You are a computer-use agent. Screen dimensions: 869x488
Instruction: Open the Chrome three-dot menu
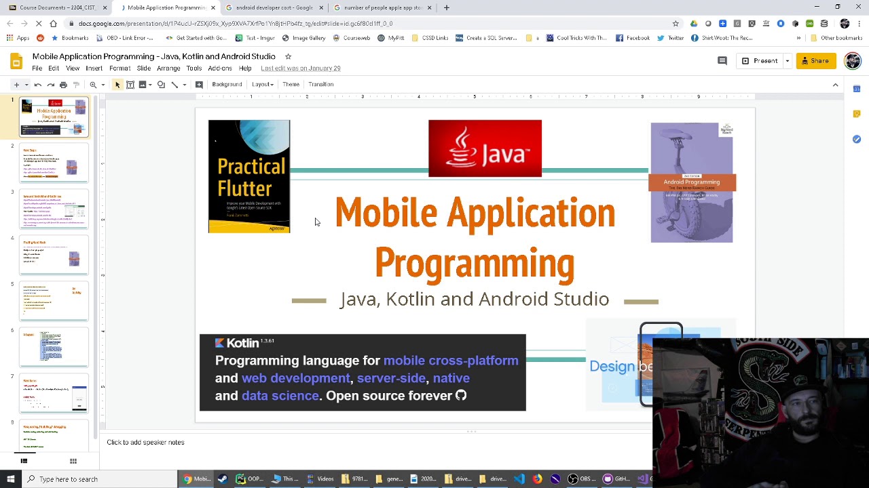(859, 23)
